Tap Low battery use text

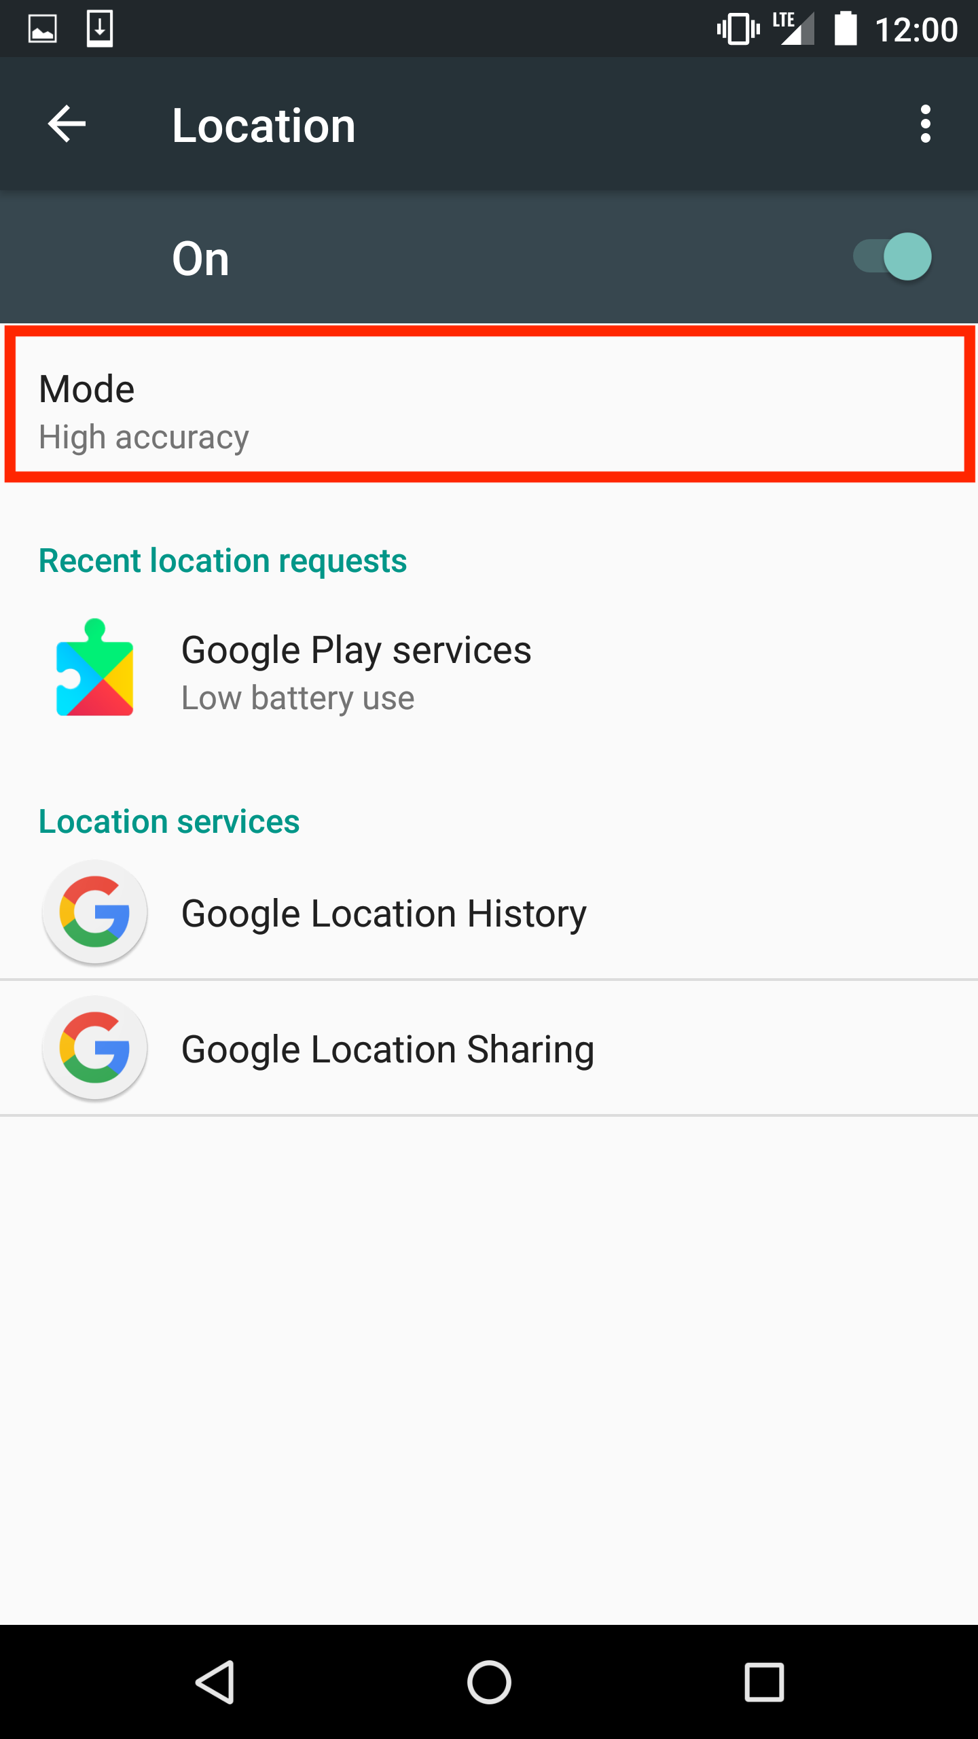coord(297,698)
